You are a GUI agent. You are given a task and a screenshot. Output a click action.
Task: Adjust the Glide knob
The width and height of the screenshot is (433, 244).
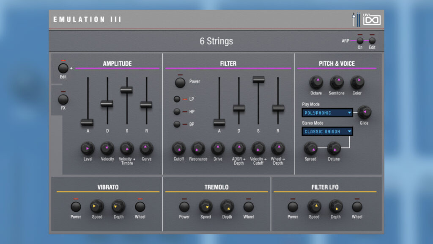point(364,112)
